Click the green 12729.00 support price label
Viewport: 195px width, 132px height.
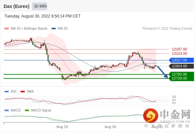pos(179,78)
